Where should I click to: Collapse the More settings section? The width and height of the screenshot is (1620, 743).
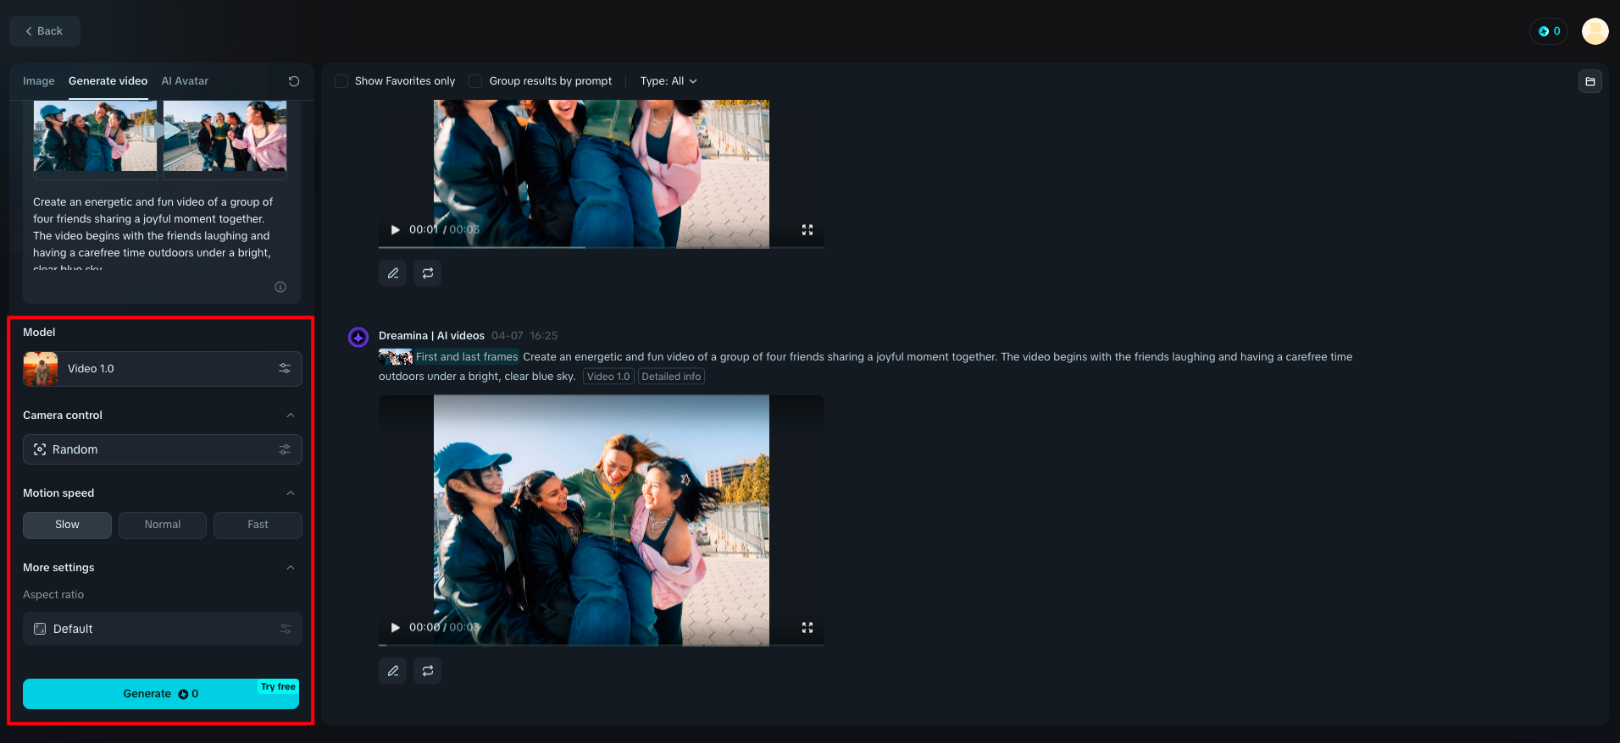tap(291, 568)
